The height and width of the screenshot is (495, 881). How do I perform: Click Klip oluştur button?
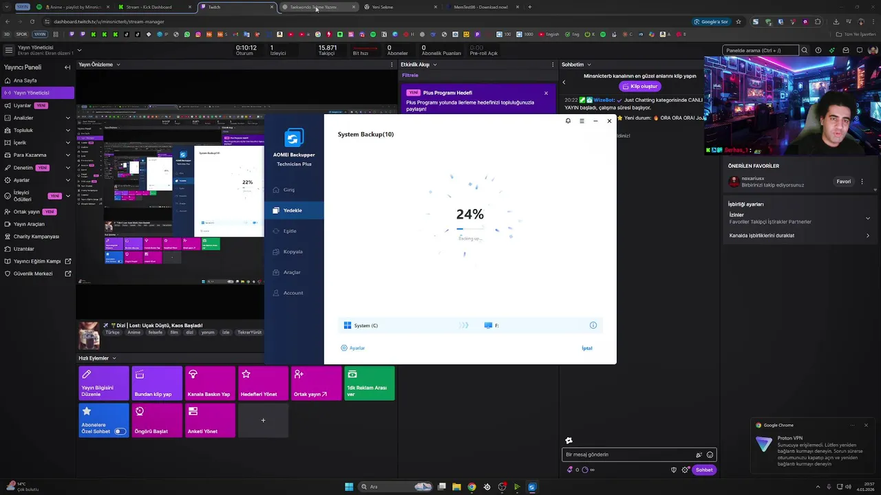point(640,87)
